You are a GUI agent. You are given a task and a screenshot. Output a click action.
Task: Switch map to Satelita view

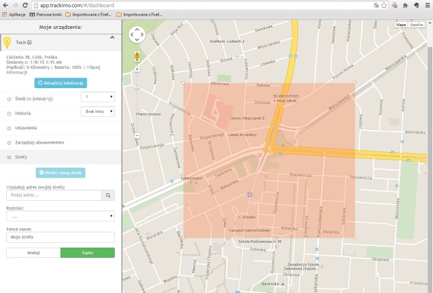coord(417,24)
